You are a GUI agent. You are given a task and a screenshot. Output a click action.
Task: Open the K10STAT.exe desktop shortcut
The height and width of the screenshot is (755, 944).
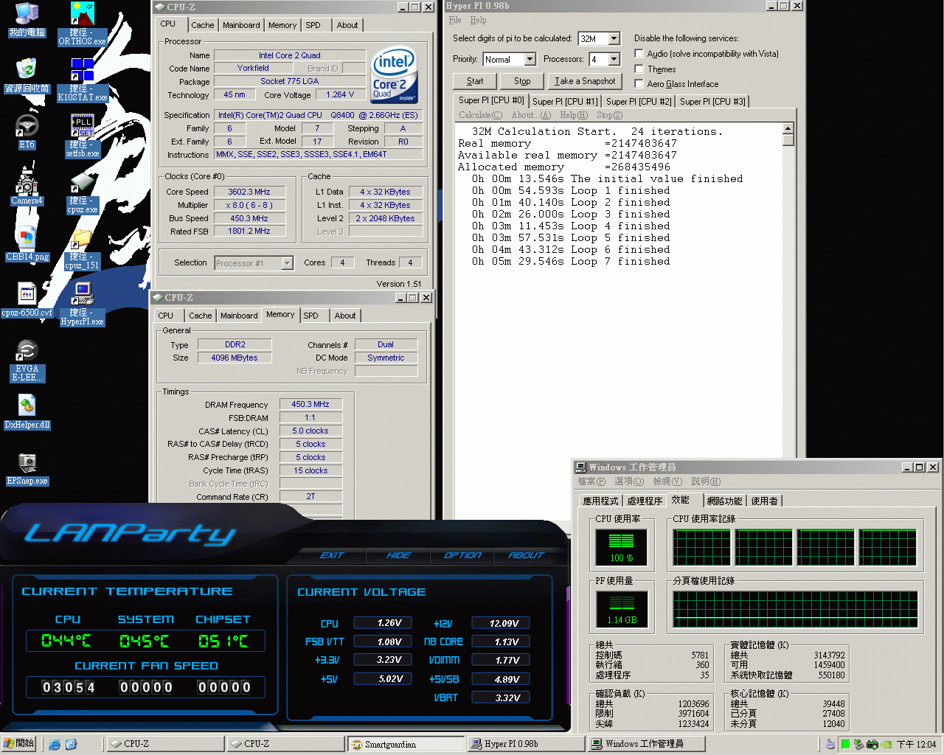pyautogui.click(x=82, y=80)
